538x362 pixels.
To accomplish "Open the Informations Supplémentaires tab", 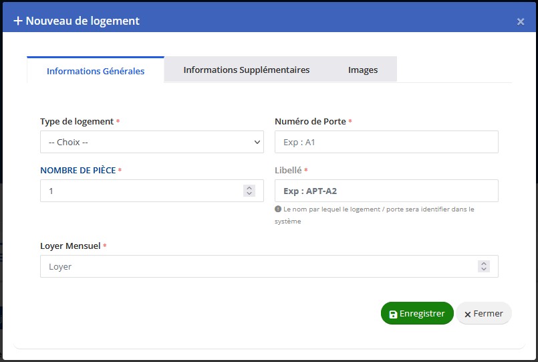I will (x=246, y=70).
